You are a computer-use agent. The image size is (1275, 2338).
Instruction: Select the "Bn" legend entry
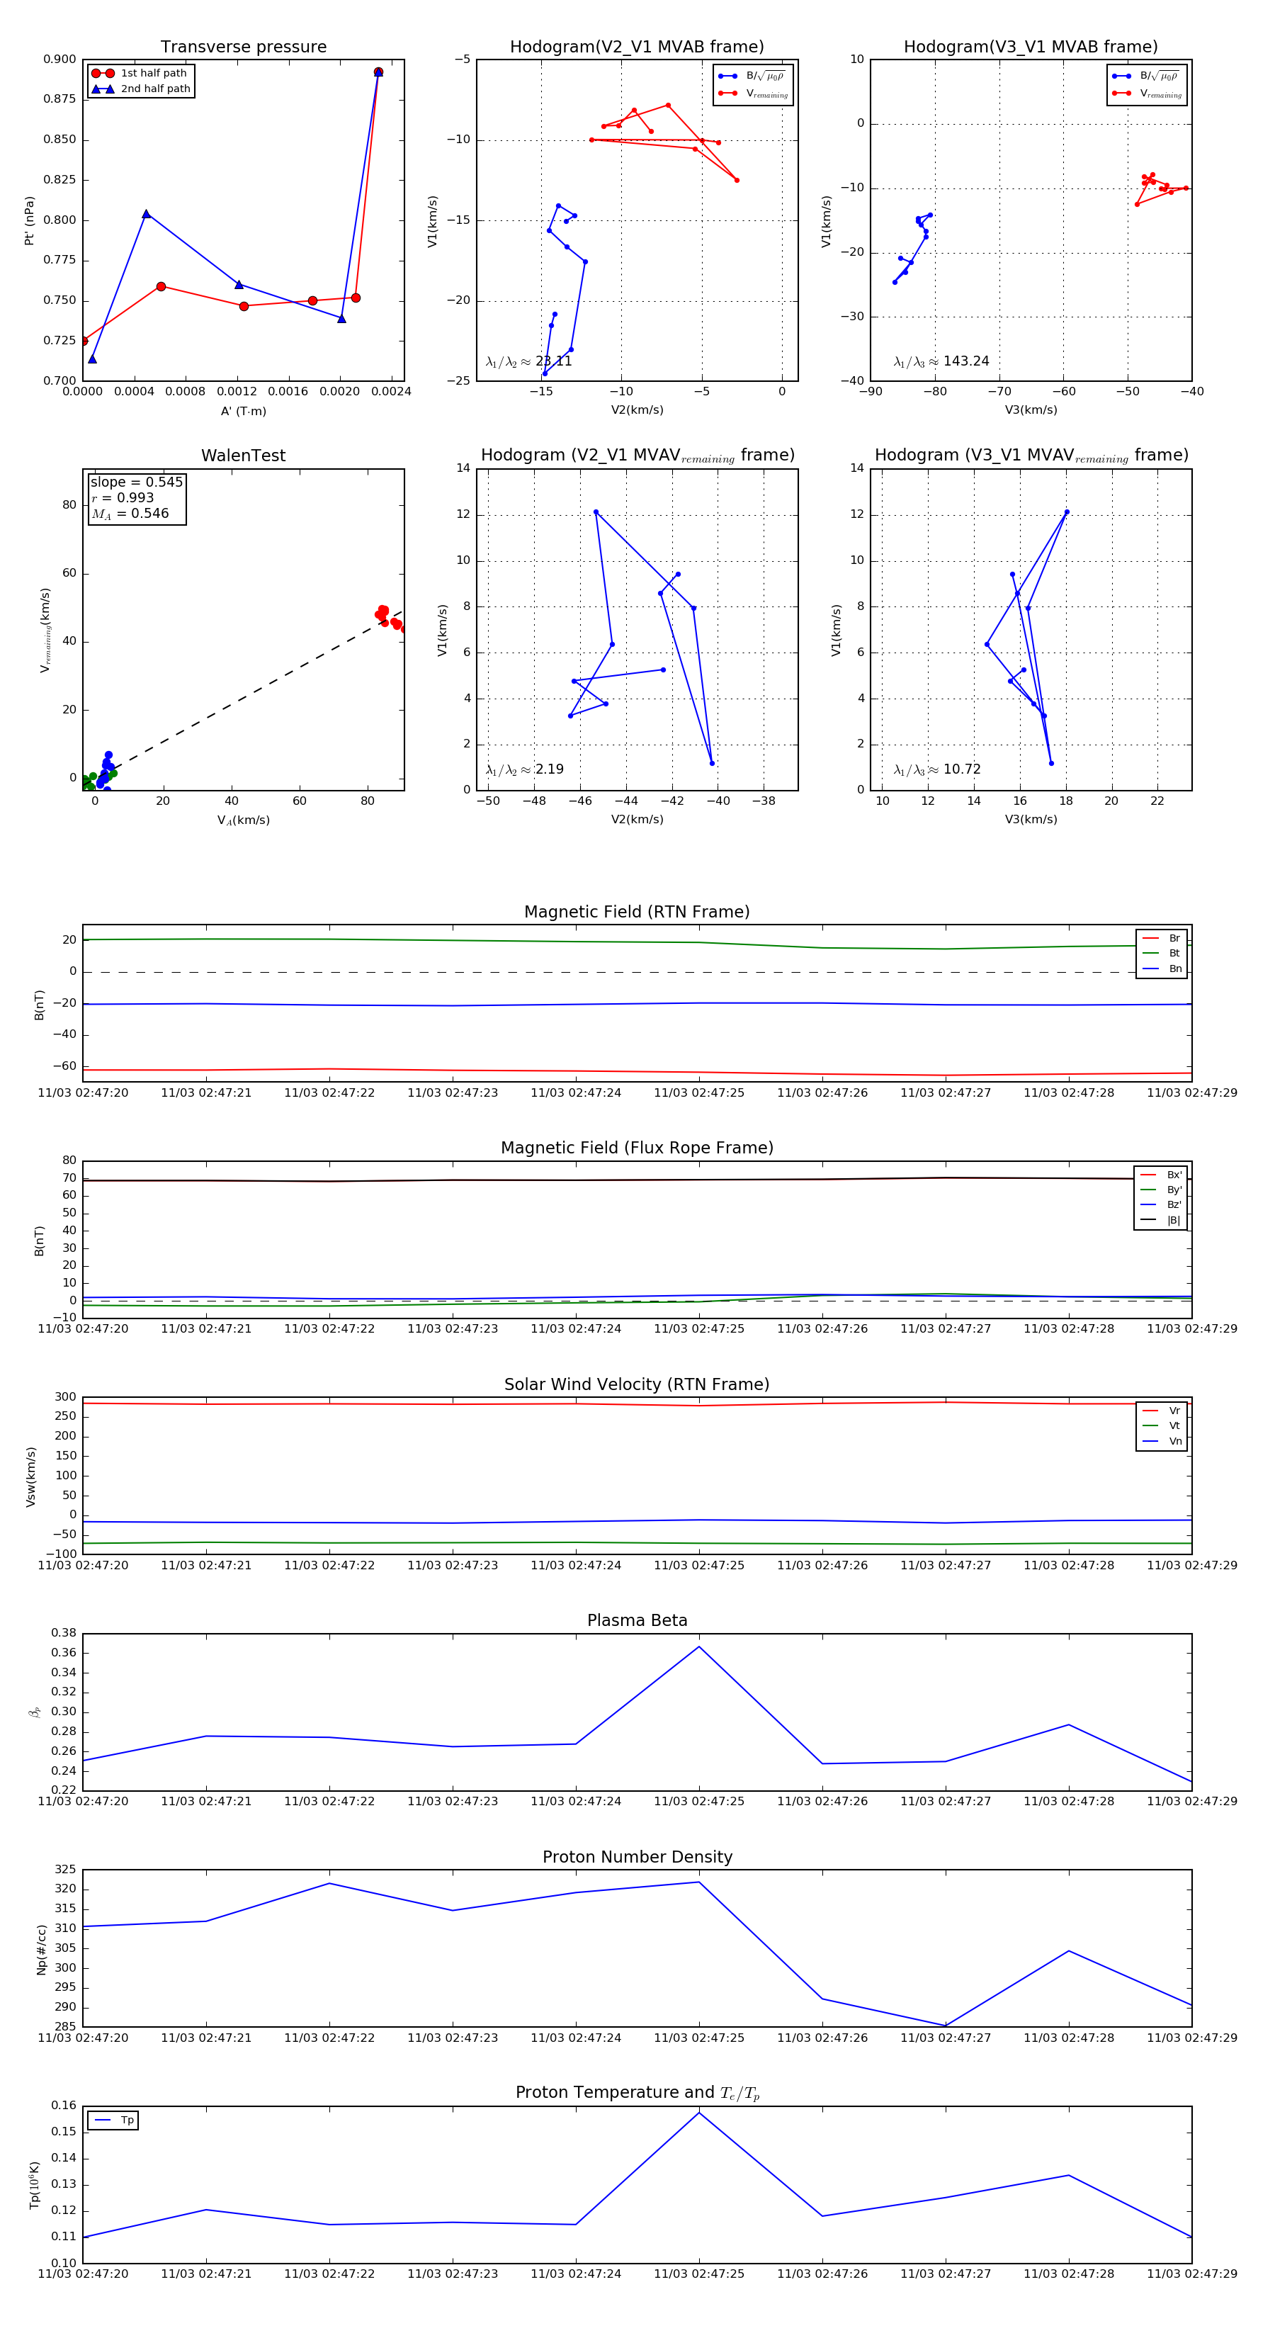[x=1162, y=968]
